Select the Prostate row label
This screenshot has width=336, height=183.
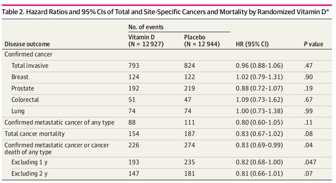pyautogui.click(x=23, y=88)
